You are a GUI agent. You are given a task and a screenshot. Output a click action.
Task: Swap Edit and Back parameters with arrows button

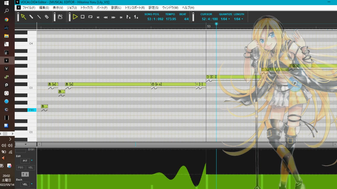pyautogui.click(x=25, y=174)
